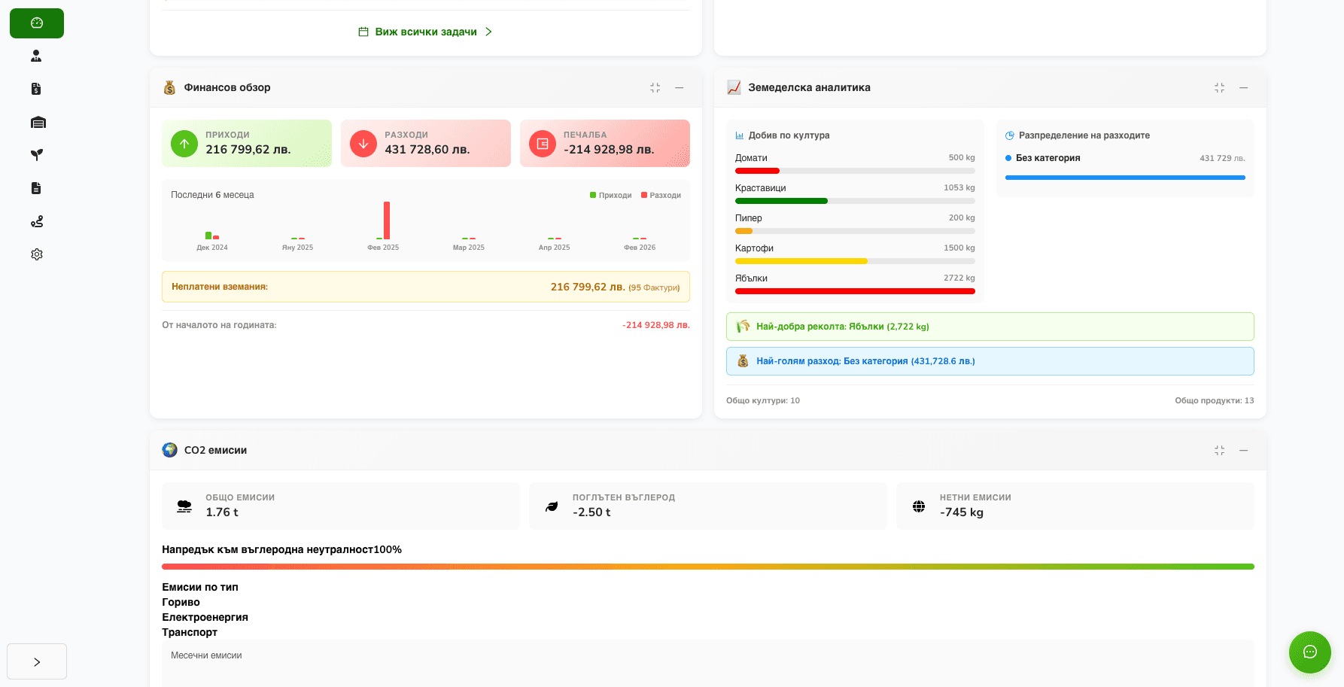The image size is (1344, 687).
Task: Open the warehouse section from the sidebar
Action: (36, 122)
